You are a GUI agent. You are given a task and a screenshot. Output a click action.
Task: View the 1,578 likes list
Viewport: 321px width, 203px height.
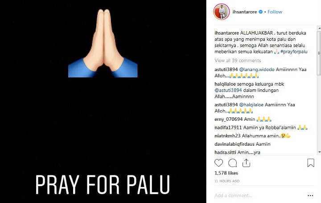(226, 173)
